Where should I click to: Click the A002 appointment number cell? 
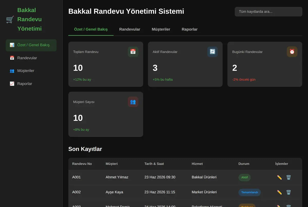[x=76, y=192]
